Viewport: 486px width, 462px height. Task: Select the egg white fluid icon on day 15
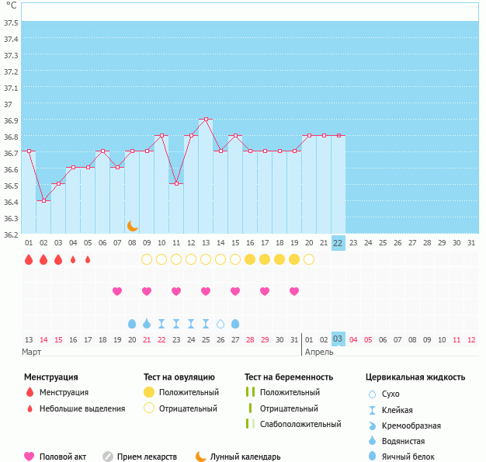(235, 323)
